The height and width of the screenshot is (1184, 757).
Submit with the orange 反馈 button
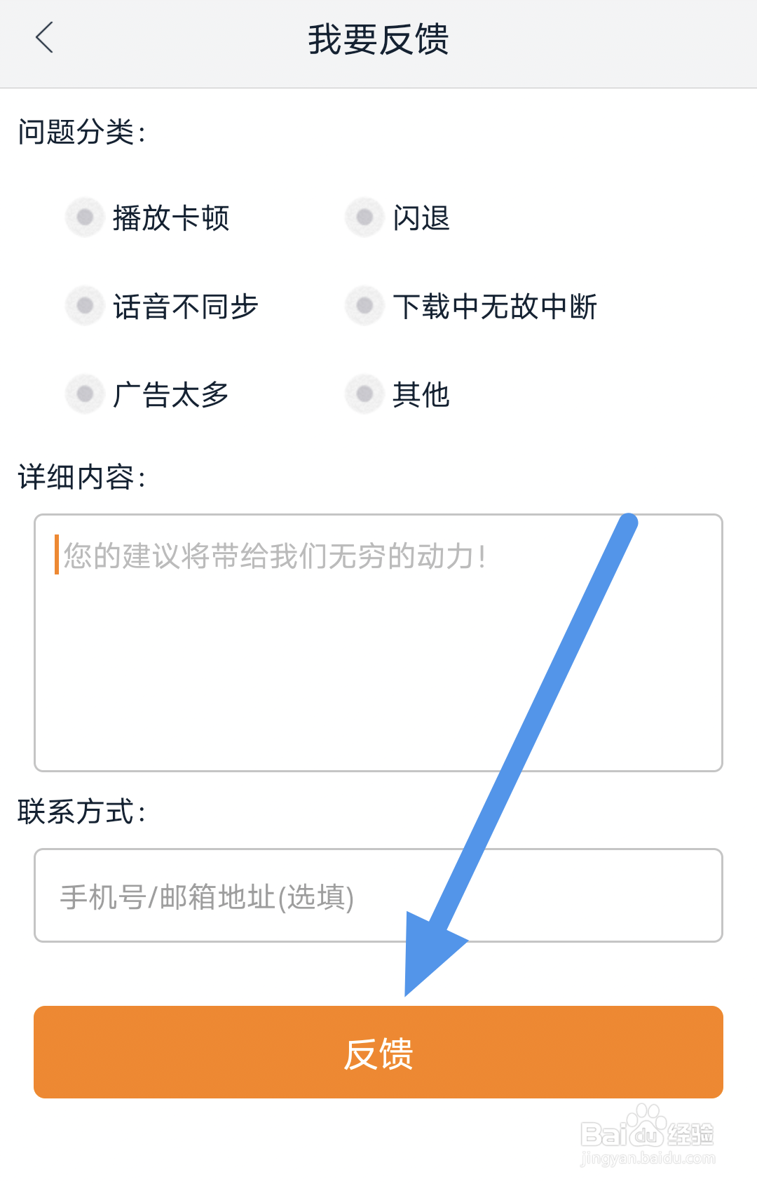pos(378,1052)
